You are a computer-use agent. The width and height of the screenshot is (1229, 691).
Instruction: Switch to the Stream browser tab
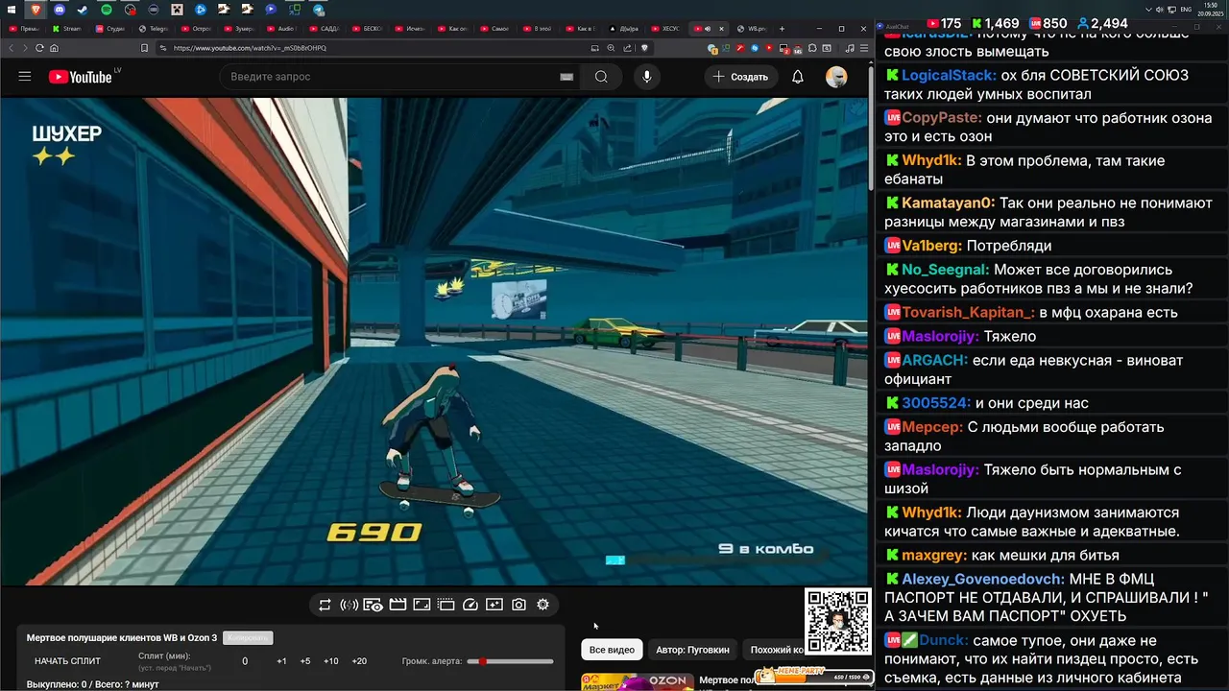[x=67, y=29]
